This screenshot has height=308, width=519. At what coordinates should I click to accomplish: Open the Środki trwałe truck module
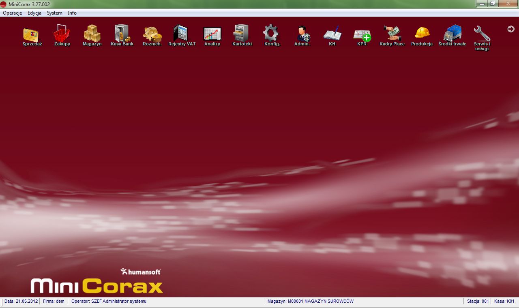click(x=452, y=35)
